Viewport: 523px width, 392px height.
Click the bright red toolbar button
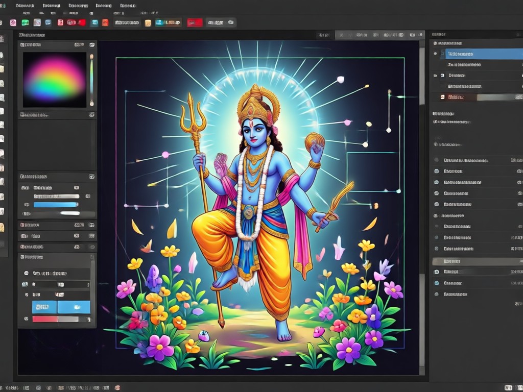(195, 22)
